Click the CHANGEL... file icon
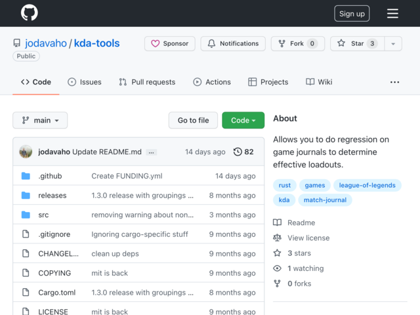 (x=26, y=253)
